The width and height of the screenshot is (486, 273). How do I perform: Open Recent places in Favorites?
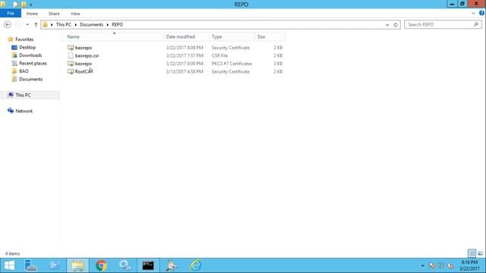(33, 63)
